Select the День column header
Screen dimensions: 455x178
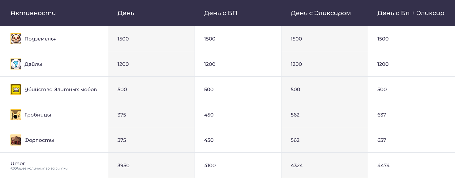pyautogui.click(x=126, y=13)
